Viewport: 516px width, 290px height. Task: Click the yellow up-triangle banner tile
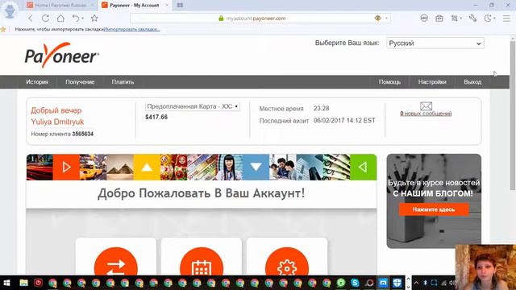tap(147, 167)
